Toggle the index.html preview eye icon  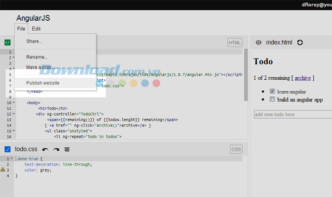[x=258, y=43]
